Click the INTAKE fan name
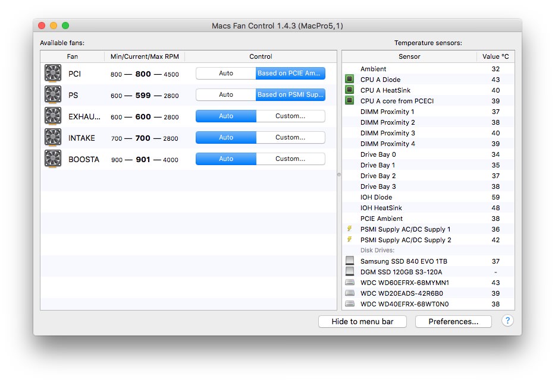Viewport: 555px width, 383px height. (x=81, y=138)
